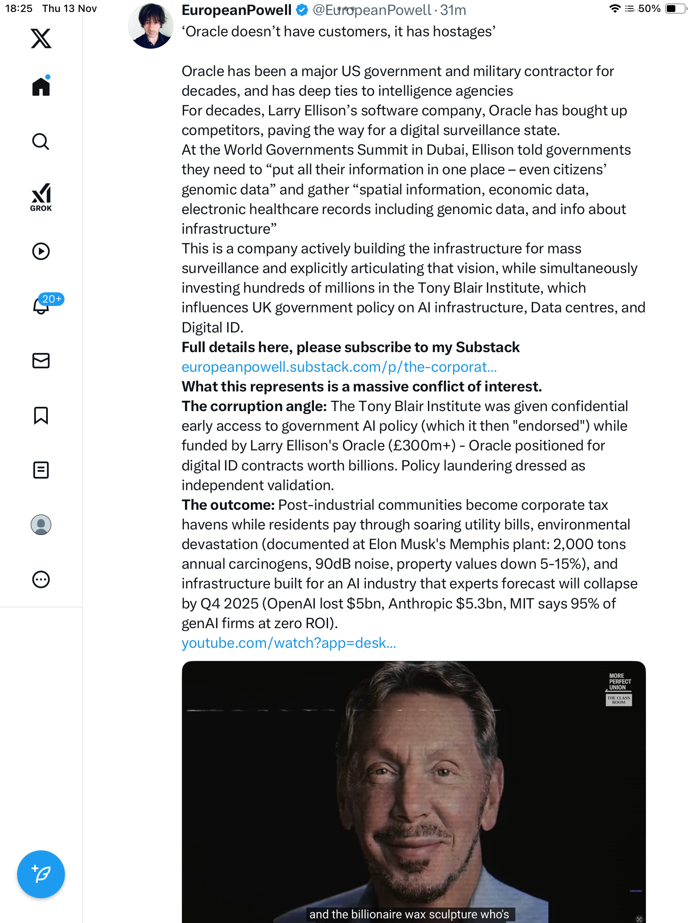The height and width of the screenshot is (923, 692).
Task: Open the @EuropeanPowell handle
Action: (x=372, y=10)
